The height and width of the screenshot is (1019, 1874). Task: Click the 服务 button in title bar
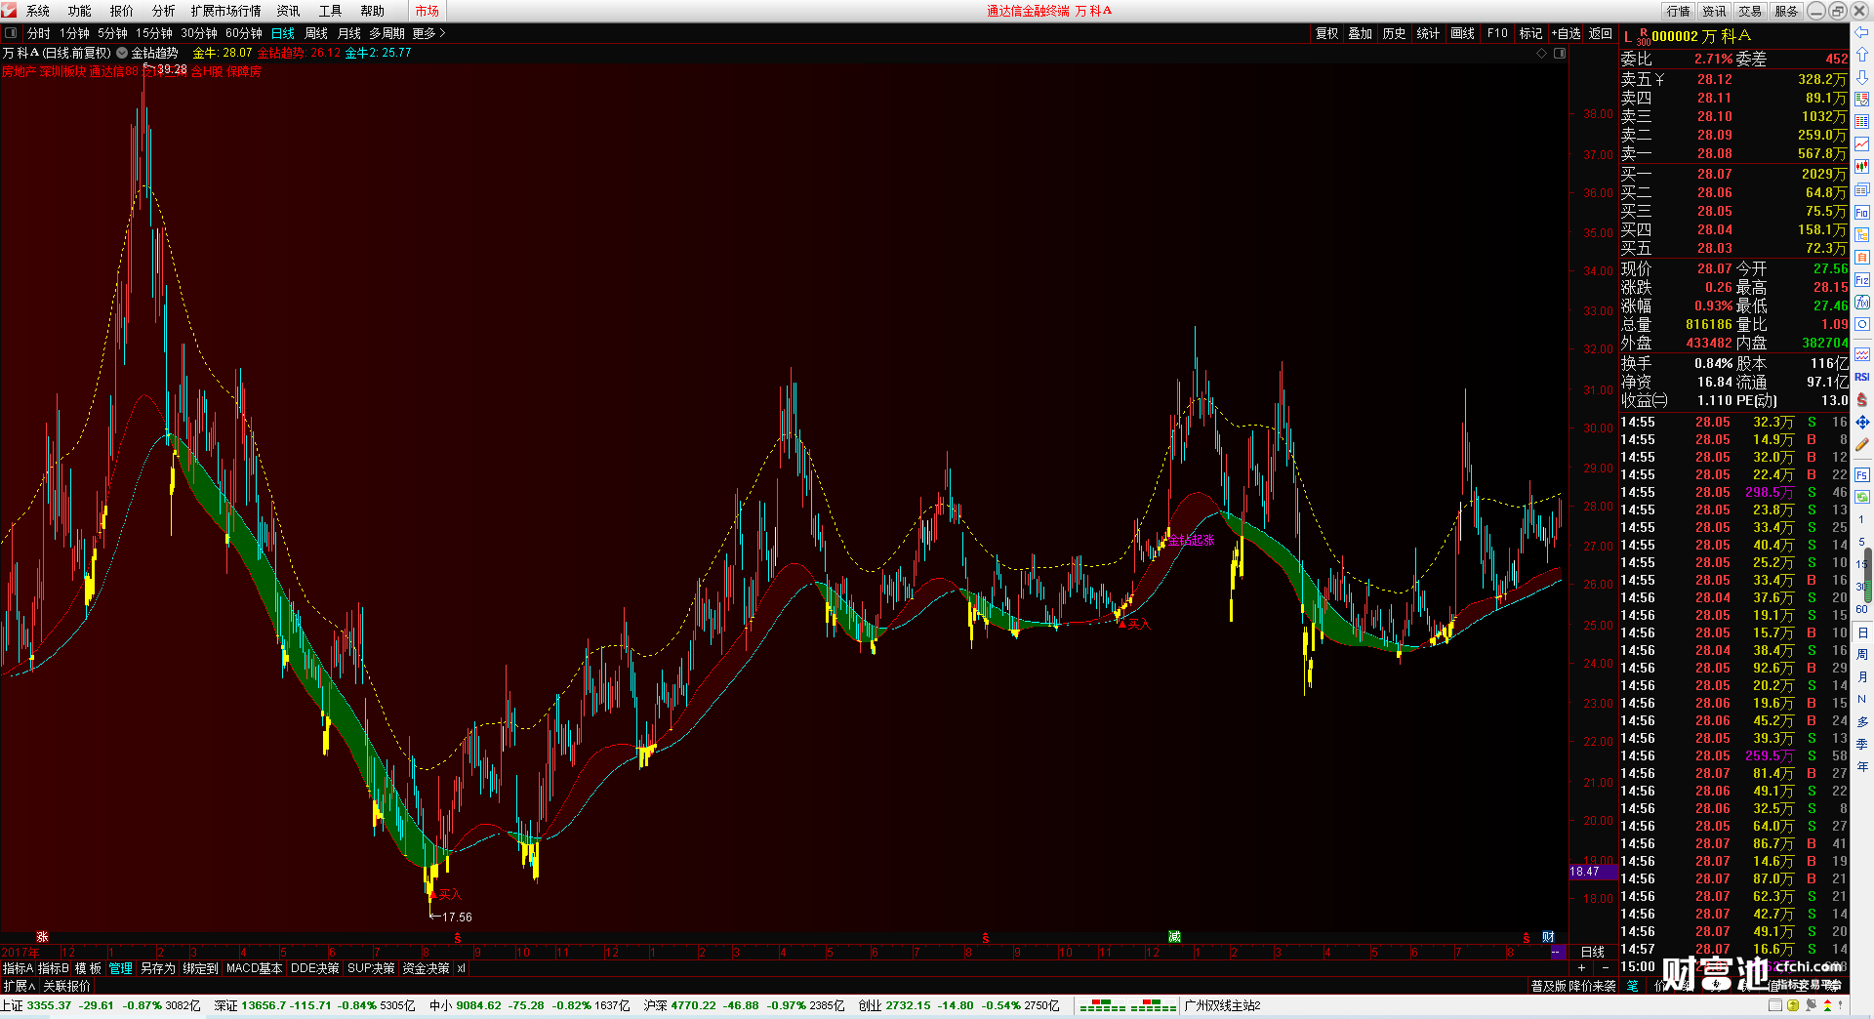tap(1786, 11)
